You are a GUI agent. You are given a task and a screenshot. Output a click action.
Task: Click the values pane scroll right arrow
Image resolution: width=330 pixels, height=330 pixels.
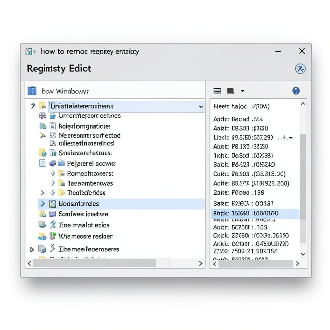click(x=297, y=264)
